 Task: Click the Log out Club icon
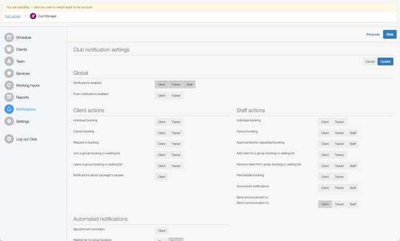tap(9, 139)
